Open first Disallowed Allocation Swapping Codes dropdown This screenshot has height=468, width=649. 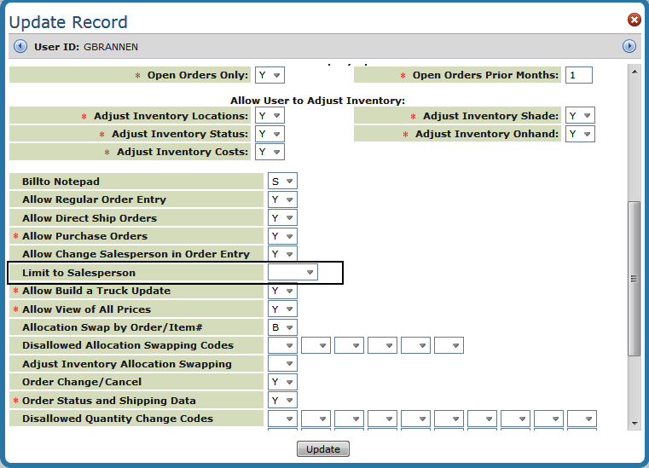tap(282, 346)
